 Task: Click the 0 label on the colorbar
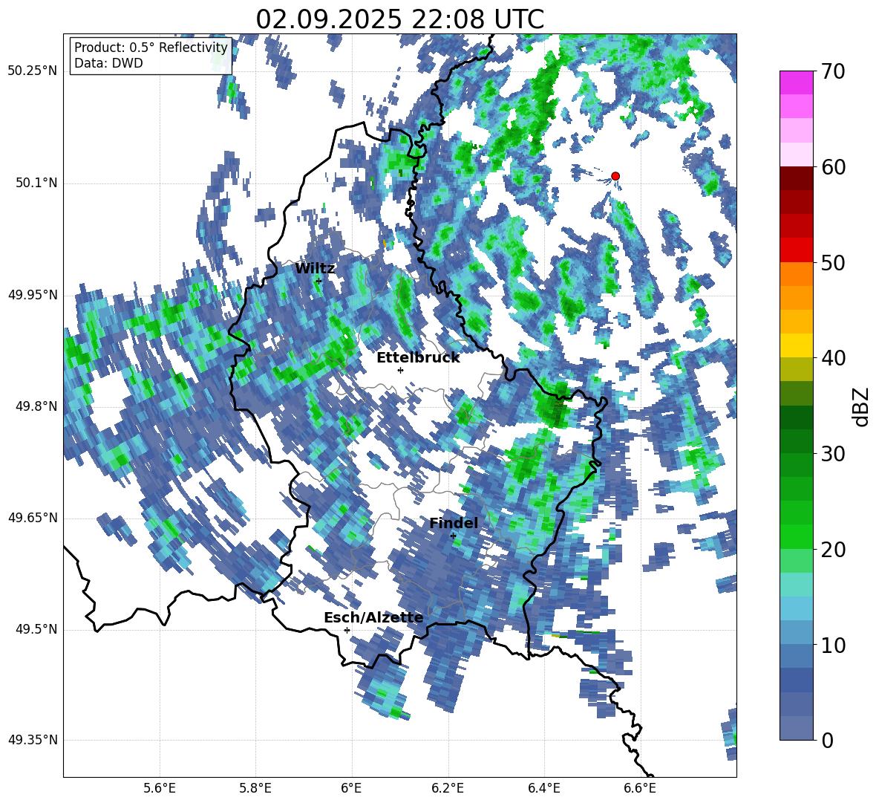(826, 741)
